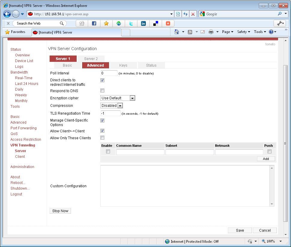Enable the Respond to DNS checkbox

(x=102, y=91)
